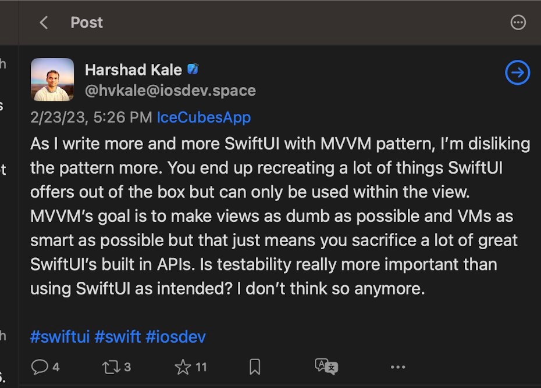Image resolution: width=541 pixels, height=388 pixels.
Task: Click the blue circled arrow icon
Action: point(517,73)
